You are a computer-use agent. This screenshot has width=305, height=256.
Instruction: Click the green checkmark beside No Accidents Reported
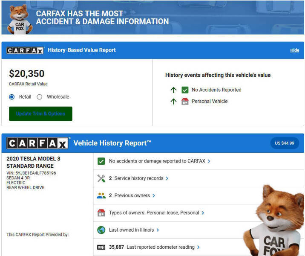coord(185,90)
